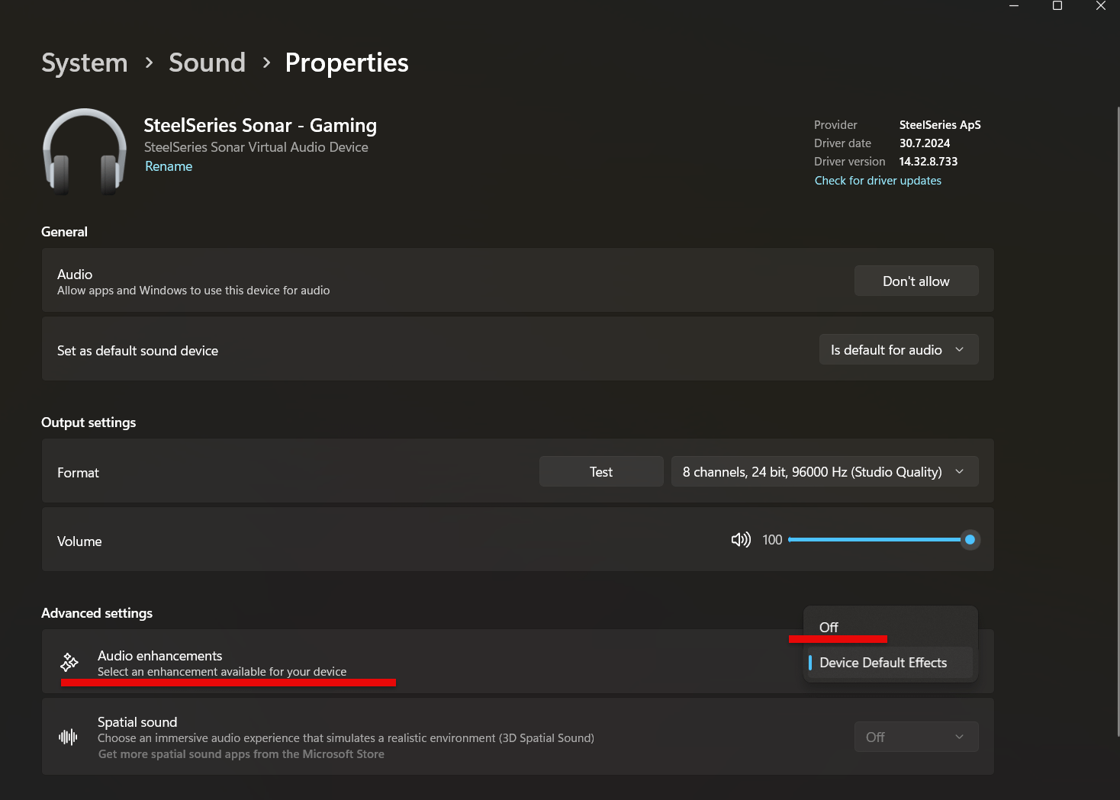
Task: Check for driver updates
Action: [877, 181]
